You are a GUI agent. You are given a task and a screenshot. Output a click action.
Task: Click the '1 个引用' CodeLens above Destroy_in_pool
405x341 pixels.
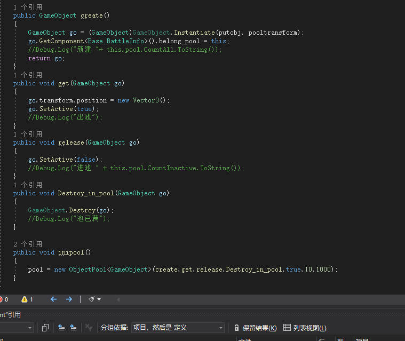pyautogui.click(x=28, y=185)
